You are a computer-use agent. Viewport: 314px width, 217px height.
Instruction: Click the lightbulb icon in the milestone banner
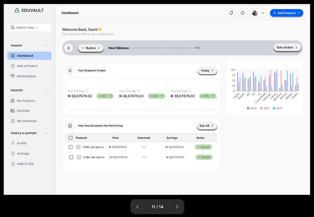click(69, 47)
